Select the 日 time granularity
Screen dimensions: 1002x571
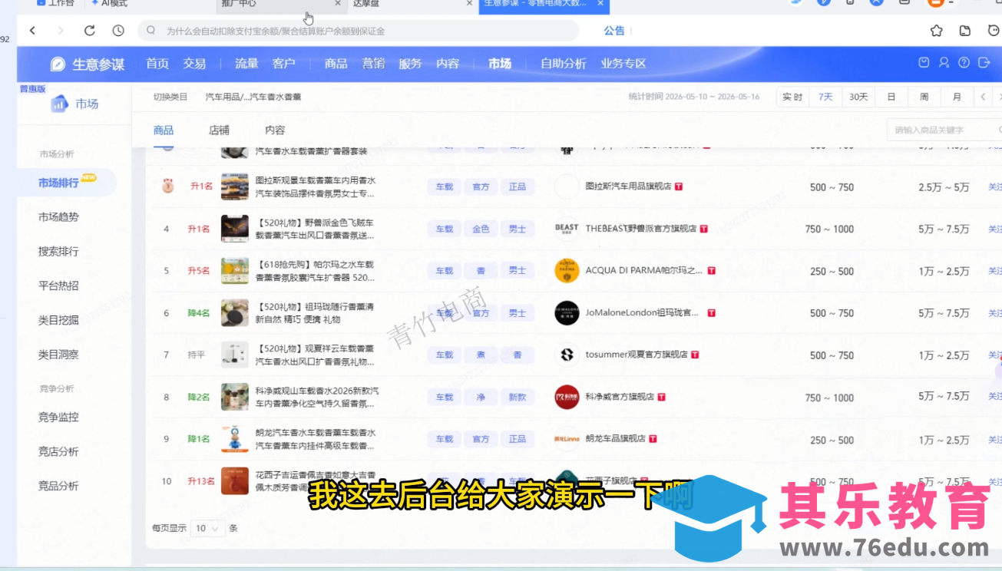pos(891,97)
